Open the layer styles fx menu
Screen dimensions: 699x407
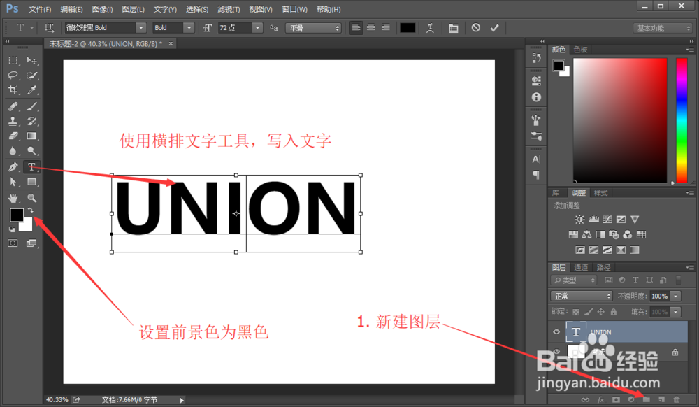[x=600, y=399]
